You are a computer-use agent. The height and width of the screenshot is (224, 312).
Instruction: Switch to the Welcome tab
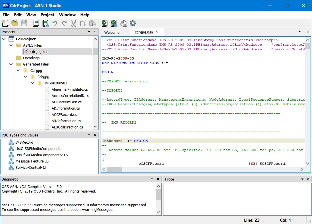click(112, 33)
